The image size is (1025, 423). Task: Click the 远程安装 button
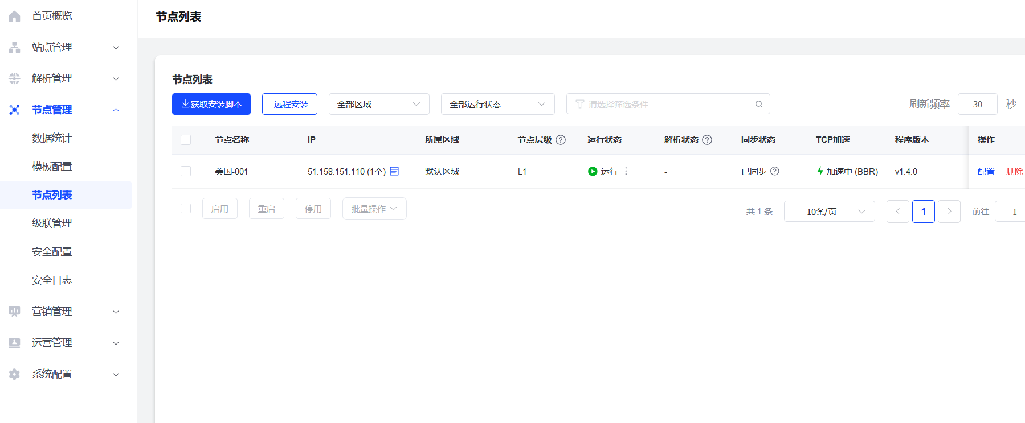289,104
